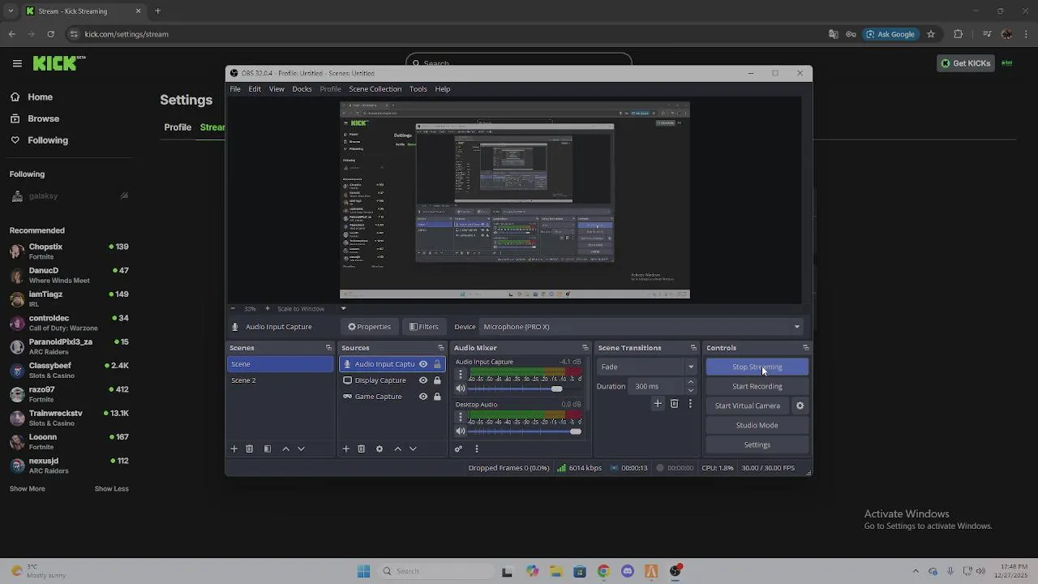Move the selected scene down
Screen dimensions: 1038x584
301,449
